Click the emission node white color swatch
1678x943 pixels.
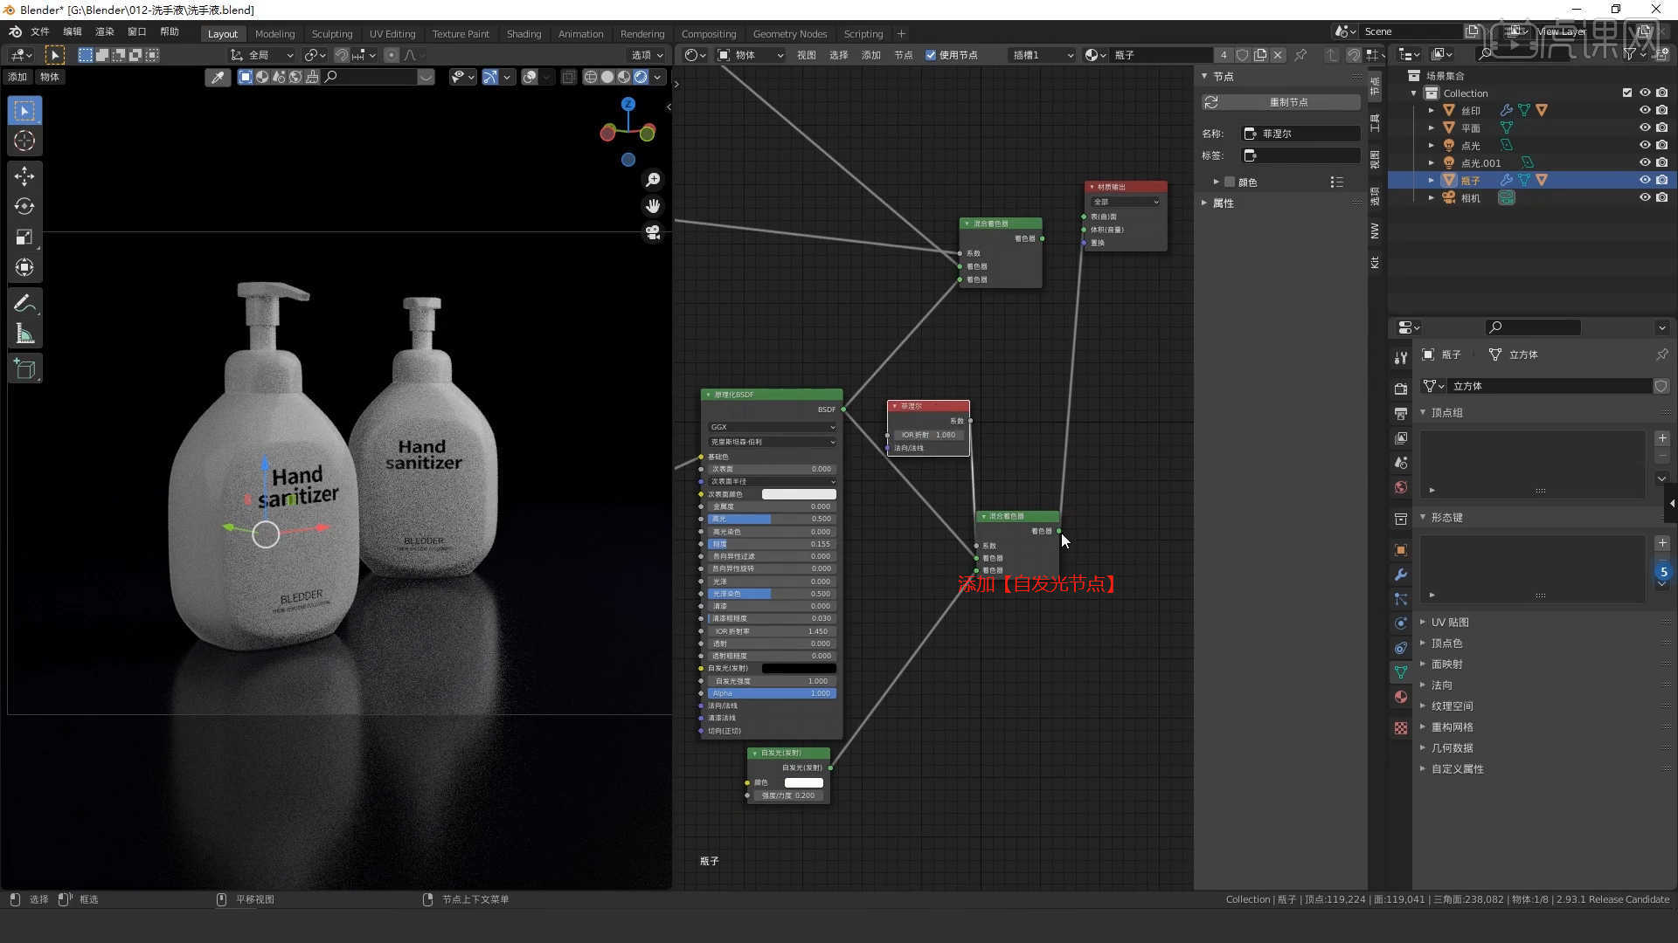[803, 782]
